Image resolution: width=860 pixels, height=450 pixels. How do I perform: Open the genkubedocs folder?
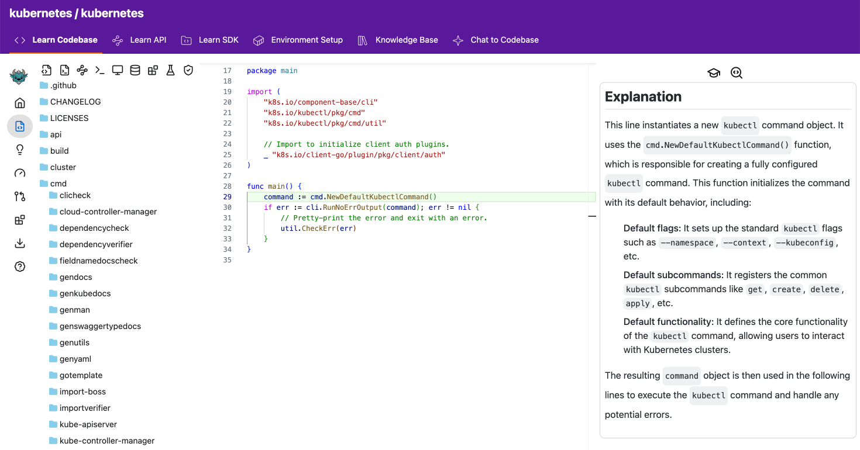80,293
